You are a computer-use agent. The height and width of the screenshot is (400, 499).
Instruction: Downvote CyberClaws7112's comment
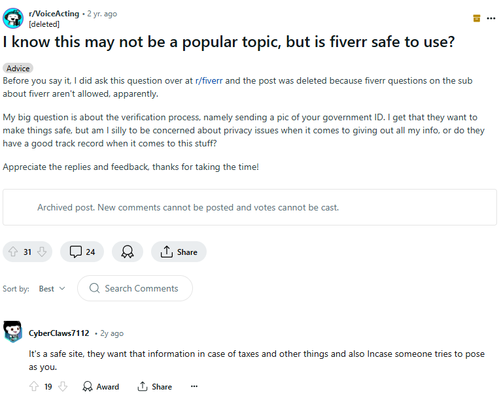(x=63, y=387)
